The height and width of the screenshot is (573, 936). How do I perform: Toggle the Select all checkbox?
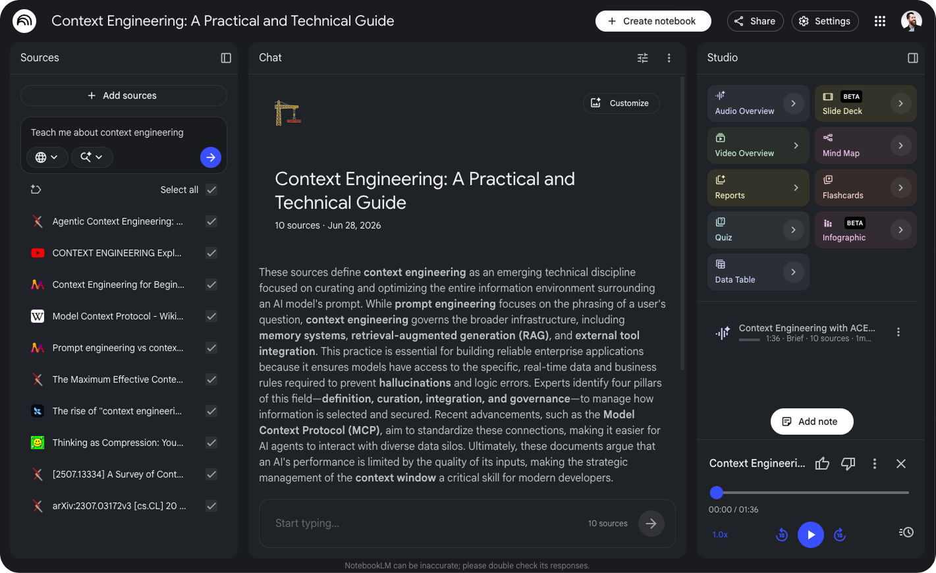(211, 190)
